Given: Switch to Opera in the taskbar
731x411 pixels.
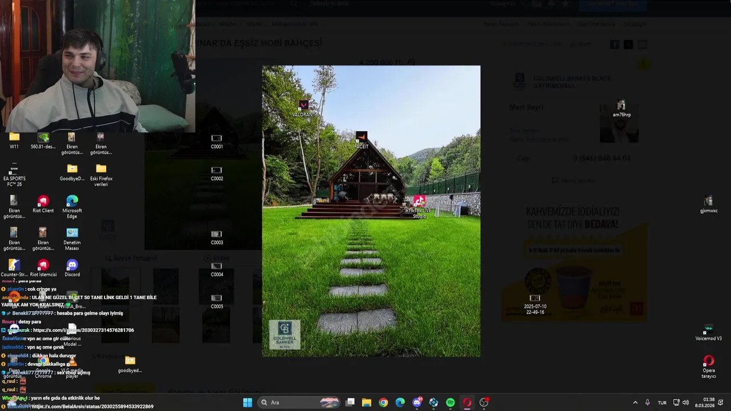Looking at the screenshot, I should 467,402.
